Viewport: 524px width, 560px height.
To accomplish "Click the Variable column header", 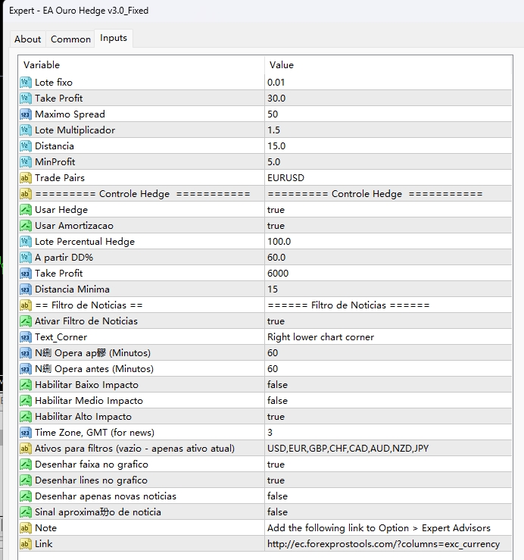I will [140, 65].
